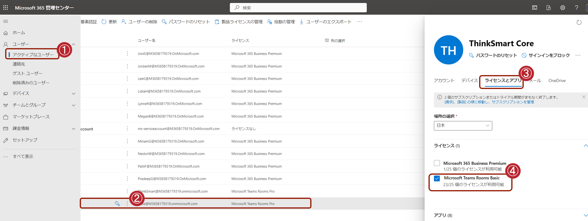This screenshot has width=588, height=221.
Task: Click ユーザーの削除 in toolbar
Action: coord(139,22)
